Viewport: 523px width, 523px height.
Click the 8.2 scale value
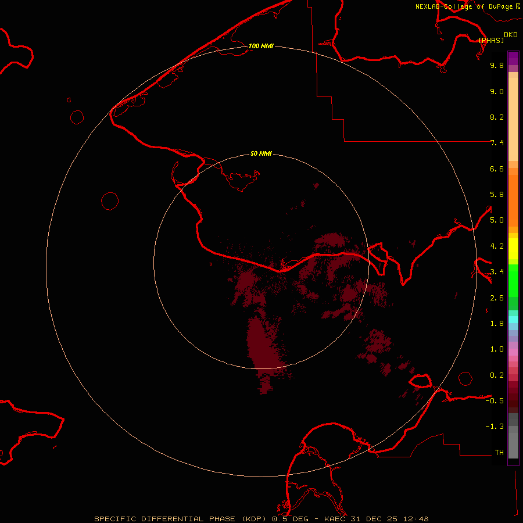[497, 117]
